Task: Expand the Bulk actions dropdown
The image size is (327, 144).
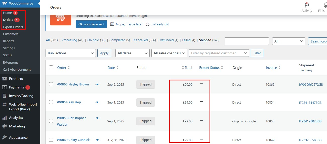Action: (70, 53)
